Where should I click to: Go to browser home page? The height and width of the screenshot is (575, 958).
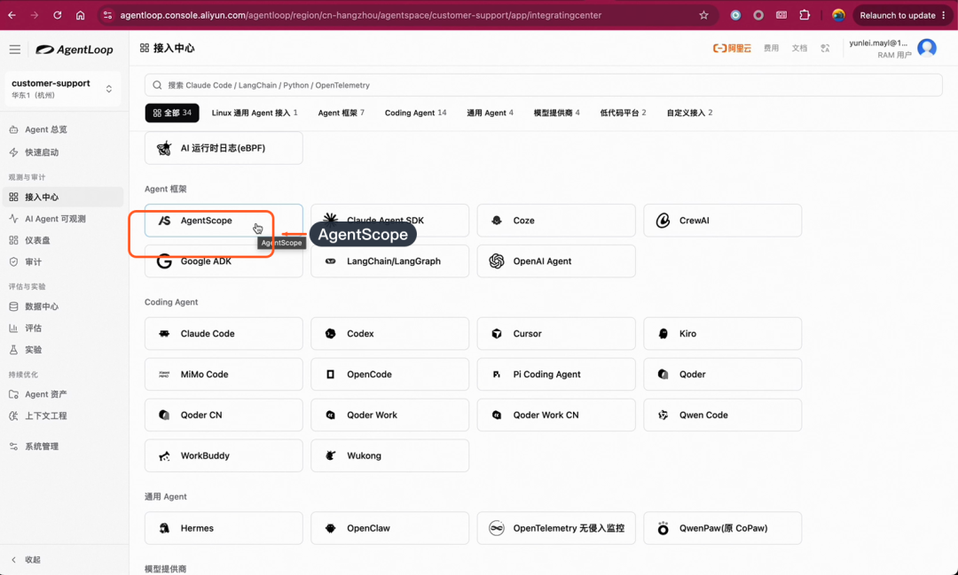coord(80,15)
